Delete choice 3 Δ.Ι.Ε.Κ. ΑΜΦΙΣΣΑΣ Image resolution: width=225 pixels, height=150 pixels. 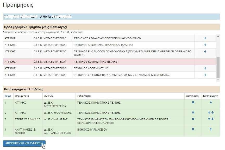pyautogui.click(x=193, y=119)
